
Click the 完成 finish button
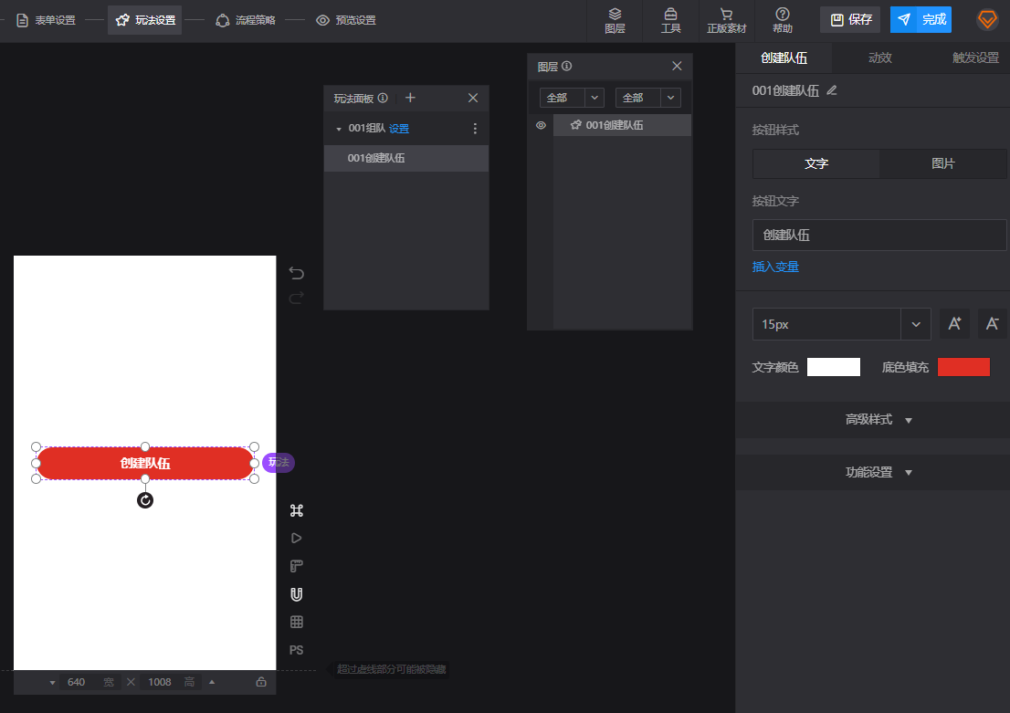921,20
